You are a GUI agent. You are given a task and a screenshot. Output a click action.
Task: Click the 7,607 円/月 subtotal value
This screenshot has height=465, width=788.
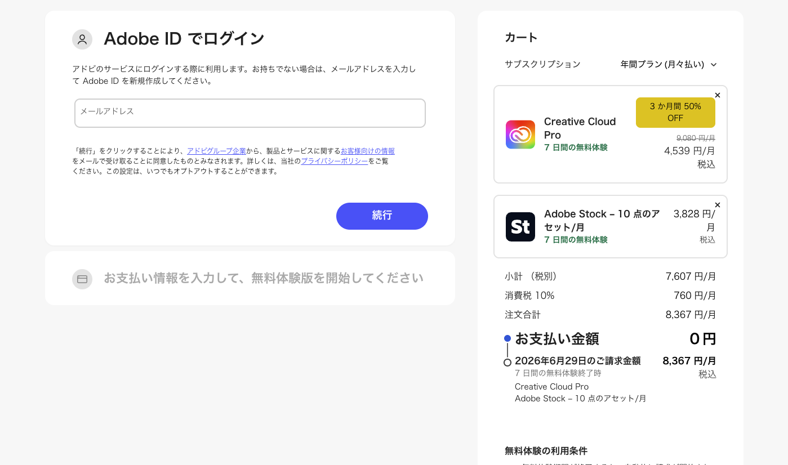point(691,276)
